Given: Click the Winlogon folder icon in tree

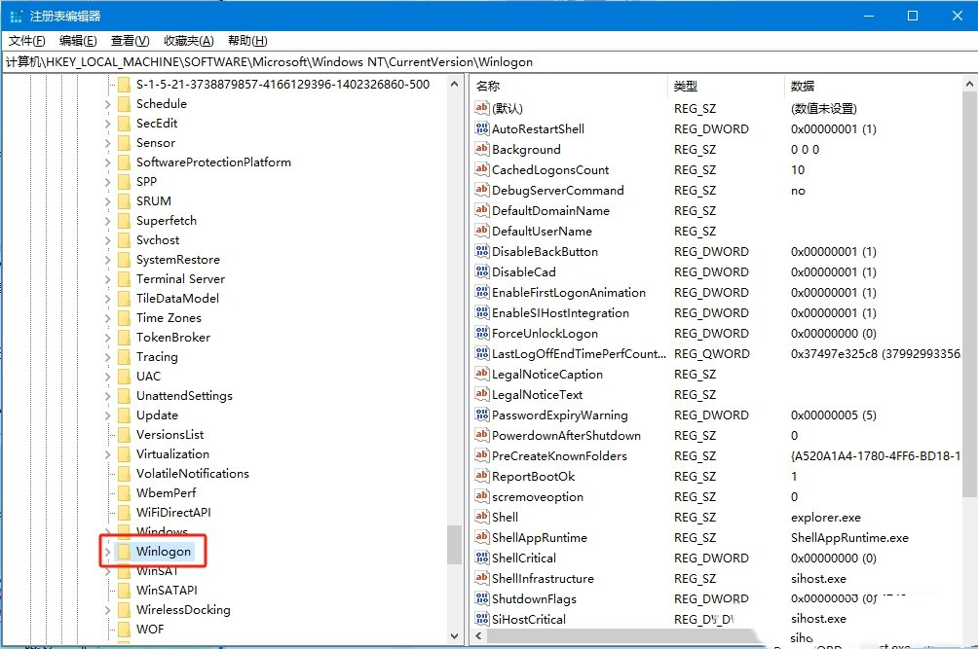Looking at the screenshot, I should click(x=124, y=552).
